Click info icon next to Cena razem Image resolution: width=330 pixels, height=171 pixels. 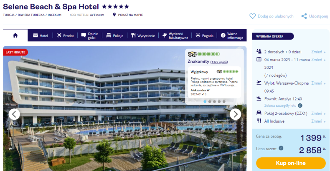click(281, 148)
